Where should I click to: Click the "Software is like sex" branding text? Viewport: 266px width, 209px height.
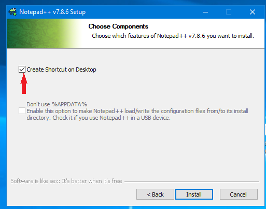coord(66,181)
